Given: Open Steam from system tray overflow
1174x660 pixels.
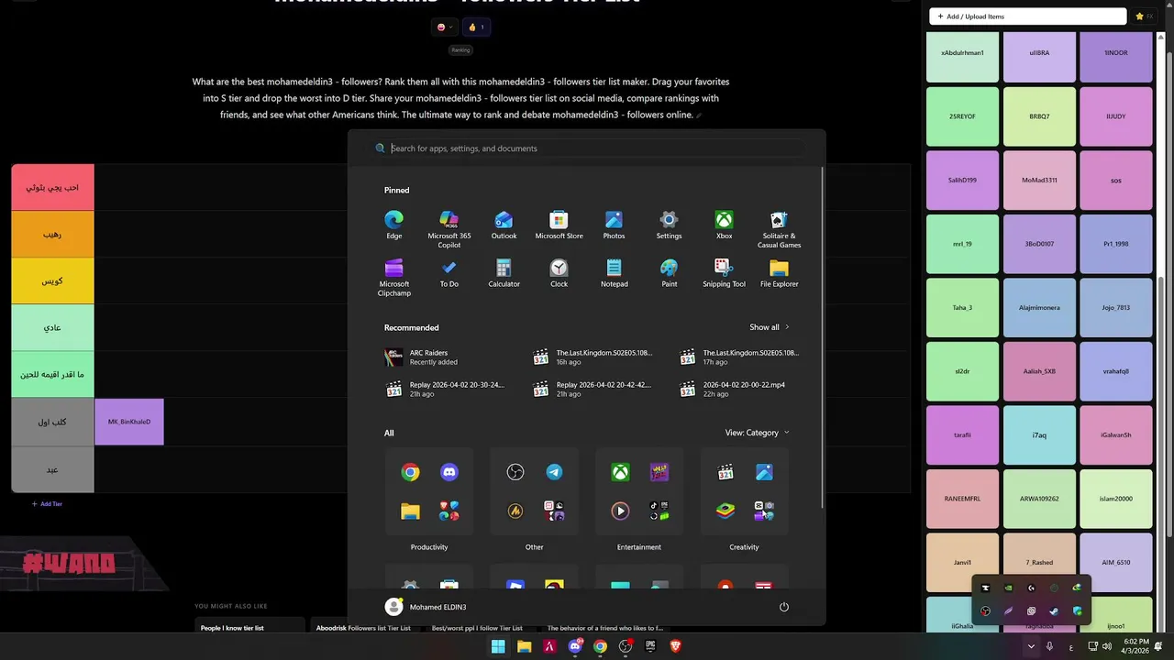Looking at the screenshot, I should click(1054, 611).
